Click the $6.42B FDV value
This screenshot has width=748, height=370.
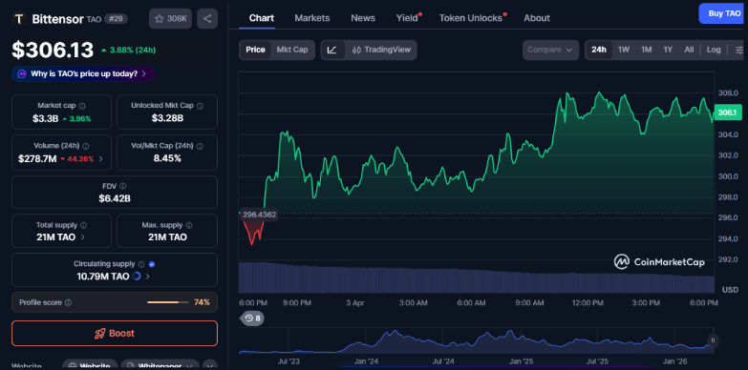click(115, 198)
